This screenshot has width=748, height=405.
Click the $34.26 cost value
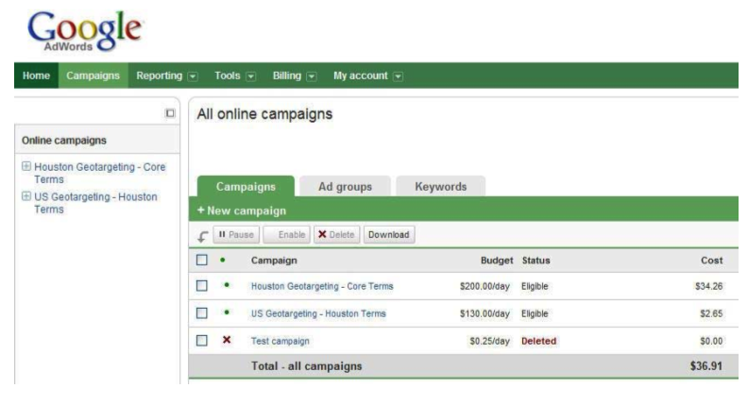coord(709,286)
